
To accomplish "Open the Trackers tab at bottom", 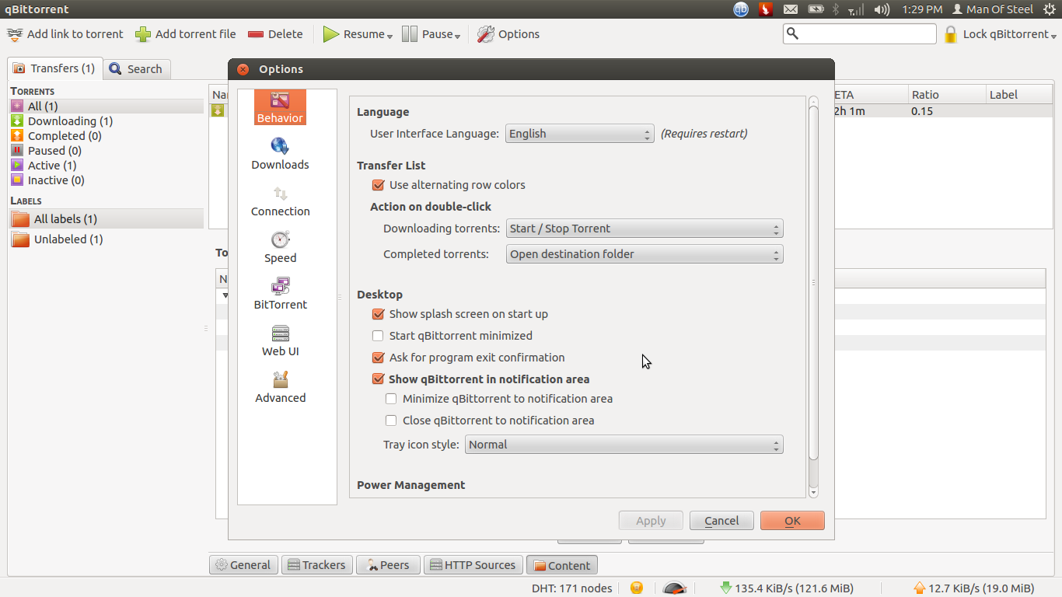I will (316, 564).
